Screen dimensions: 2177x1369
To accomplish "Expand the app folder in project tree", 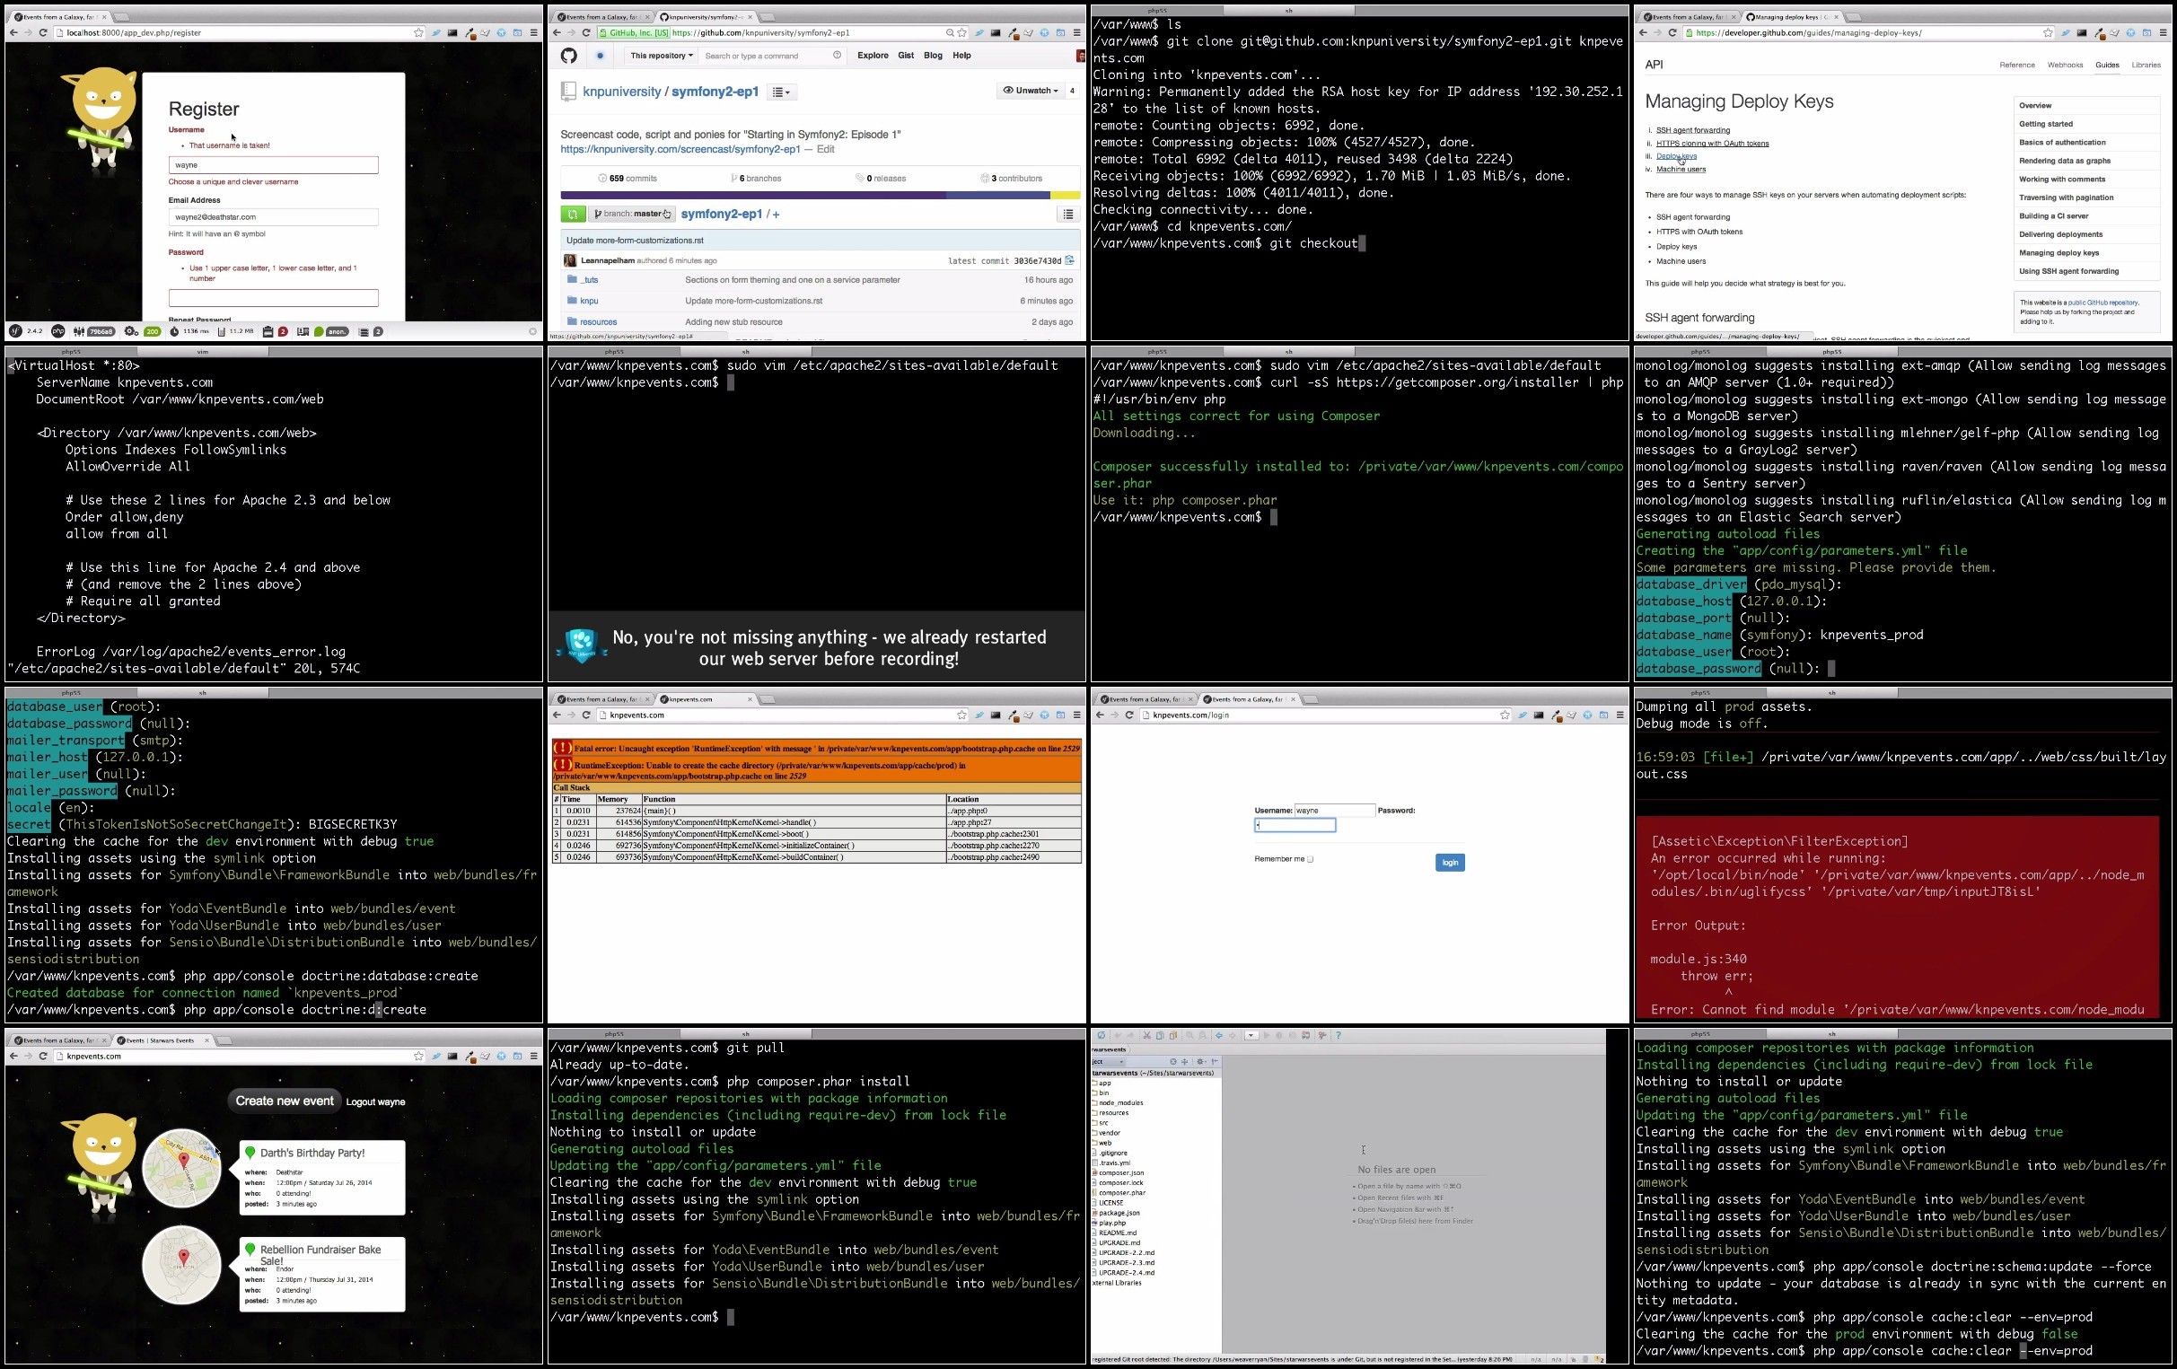I will (x=1104, y=1084).
